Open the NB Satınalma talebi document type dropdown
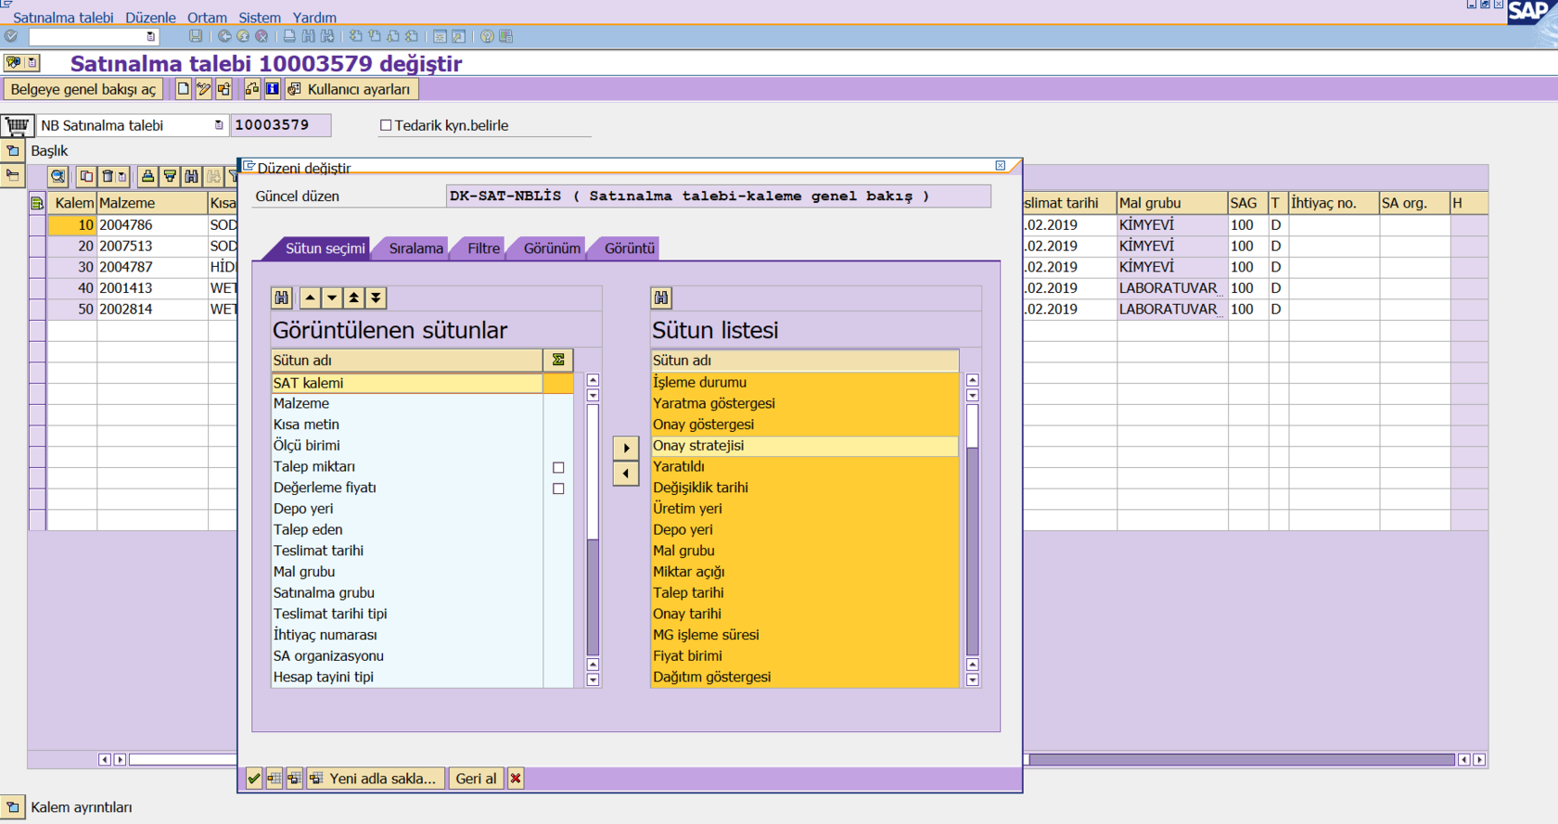Image resolution: width=1558 pixels, height=824 pixels. point(219,125)
